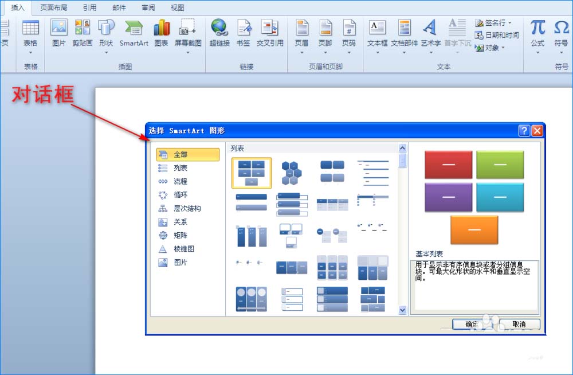Click the scroll down arrow in layout gallery
Image resolution: width=573 pixels, height=375 pixels.
(402, 310)
